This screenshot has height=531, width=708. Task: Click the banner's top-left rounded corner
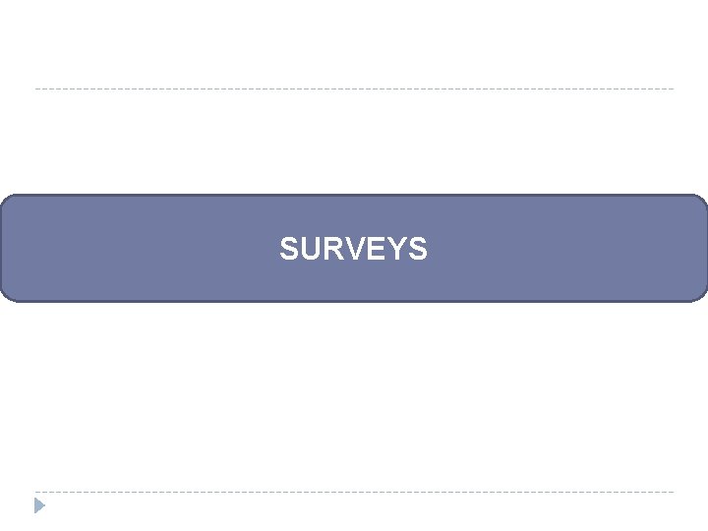coord(8,203)
